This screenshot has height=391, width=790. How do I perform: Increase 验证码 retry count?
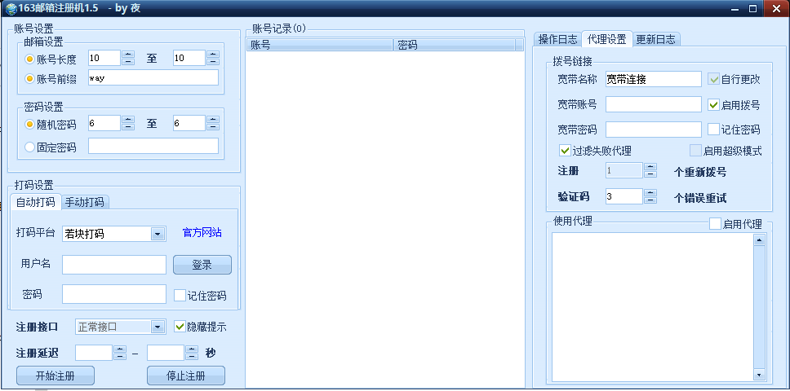click(650, 192)
